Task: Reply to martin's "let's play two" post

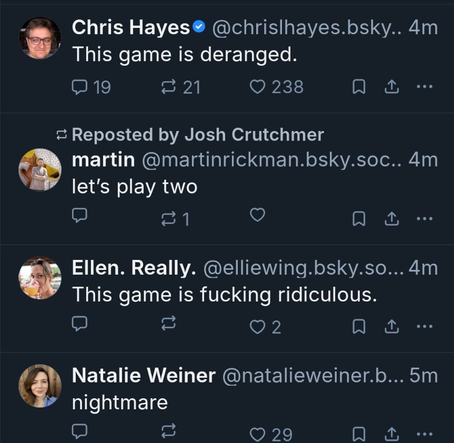Action: [79, 215]
